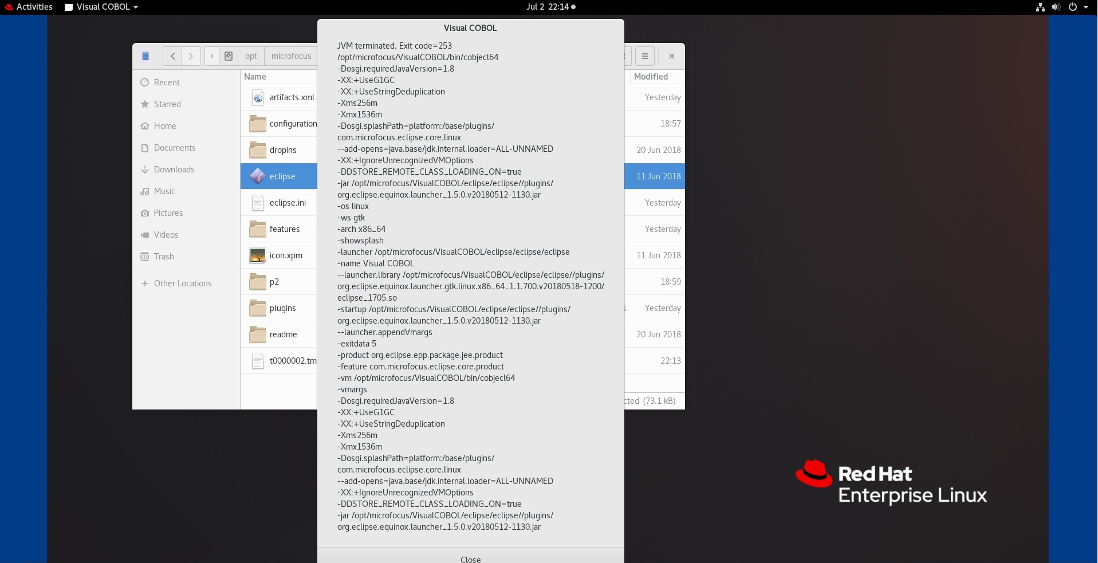
Task: Click the "-name Visual COBOL" line
Action: tap(376, 263)
